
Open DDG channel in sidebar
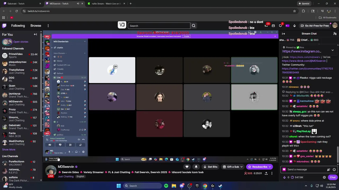[x=20, y=79]
